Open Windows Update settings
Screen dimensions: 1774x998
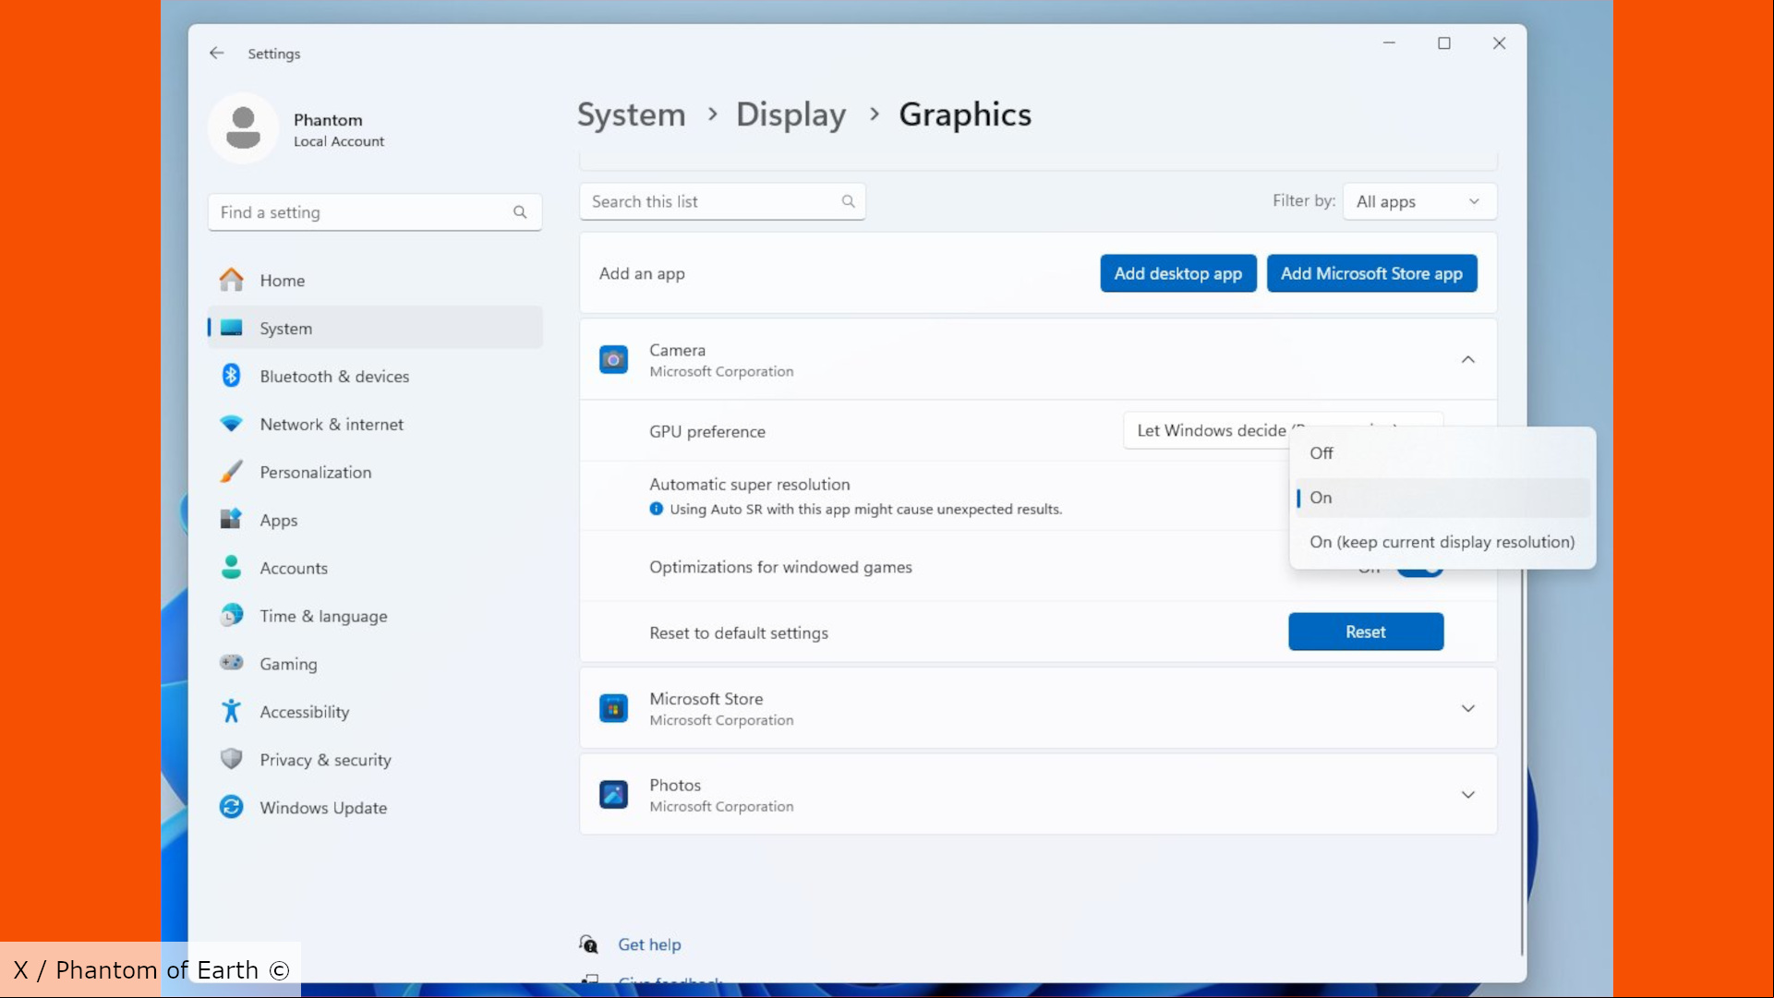coord(375,807)
